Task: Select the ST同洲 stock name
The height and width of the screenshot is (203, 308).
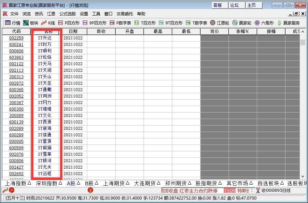Action: click(45, 96)
